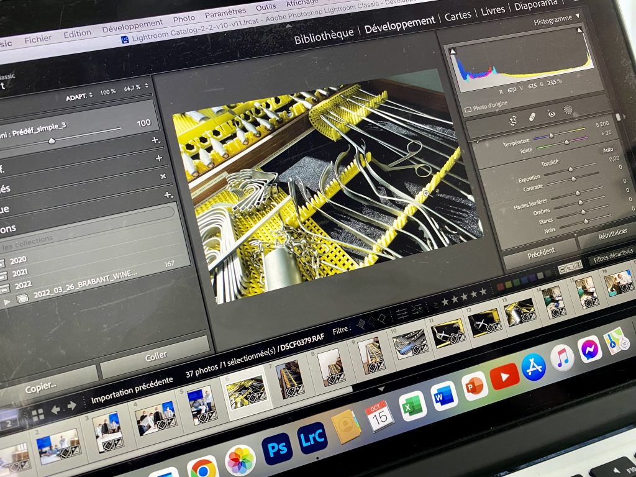
Task: Go forward using filmstrip right arrow
Action: [x=72, y=406]
